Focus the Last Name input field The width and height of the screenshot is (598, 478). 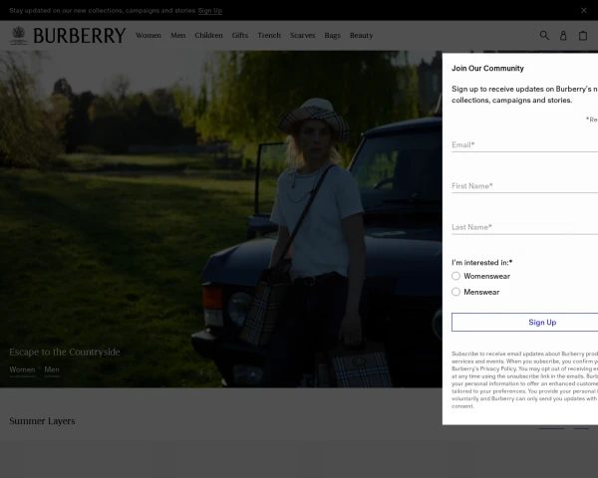coord(525,227)
